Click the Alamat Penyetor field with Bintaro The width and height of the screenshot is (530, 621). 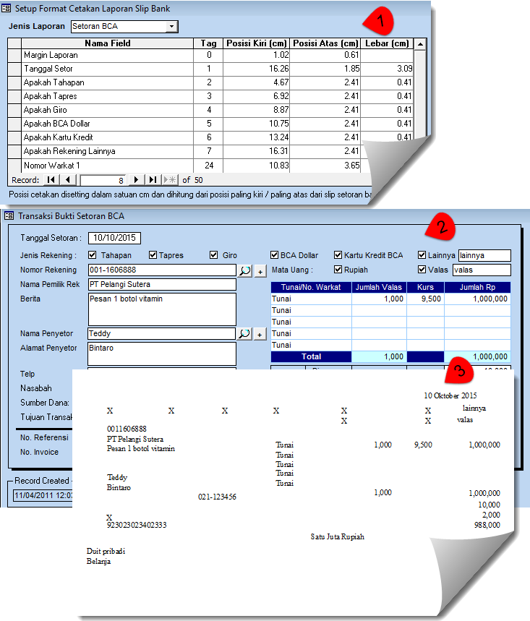[x=162, y=354]
